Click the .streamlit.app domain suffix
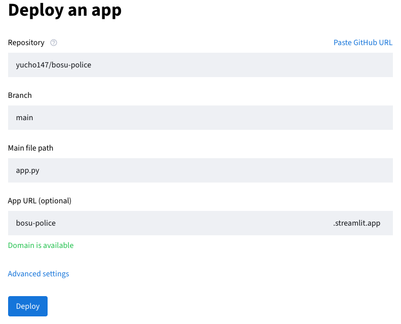The height and width of the screenshot is (324, 401). click(356, 223)
